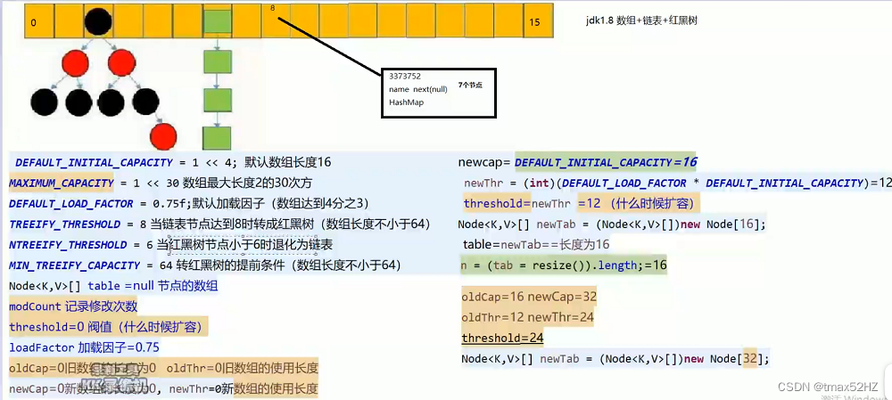The height and width of the screenshot is (400, 892).
Task: Click the 'loadFactor 加载因子=0.75' line
Action: 84,347
